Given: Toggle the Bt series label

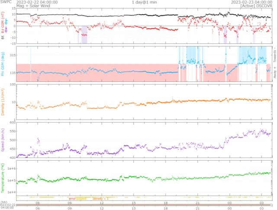Looking at the screenshot, I should coord(3,38).
